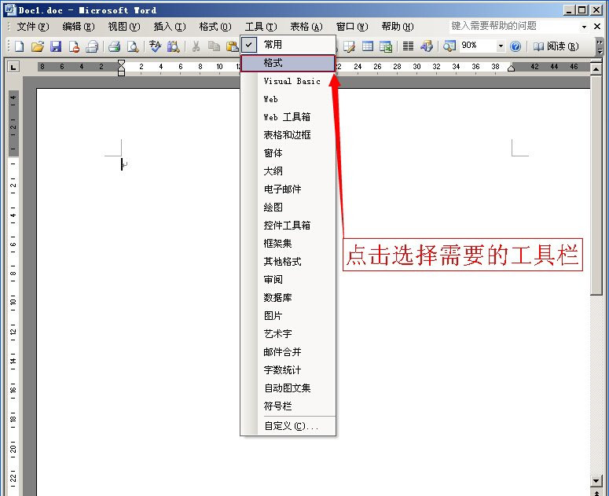Click the 阅读 reading layout button
609x496 pixels.
point(556,46)
